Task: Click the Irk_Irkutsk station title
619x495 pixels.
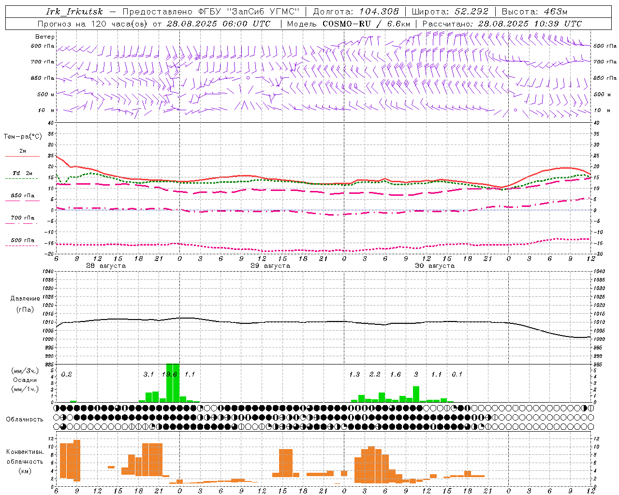Action: 74,12
